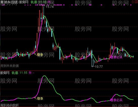Click the green 轨道 readout in the main chart header
The image size is (138, 107).
[38, 2]
